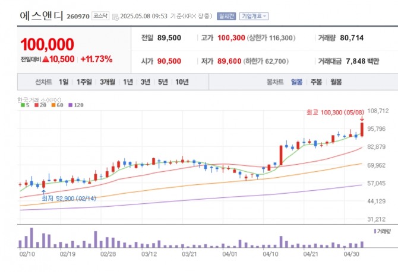Click the green 5-day moving average legend square
Image resolution: width=398 pixels, height=272 pixels.
[23, 105]
